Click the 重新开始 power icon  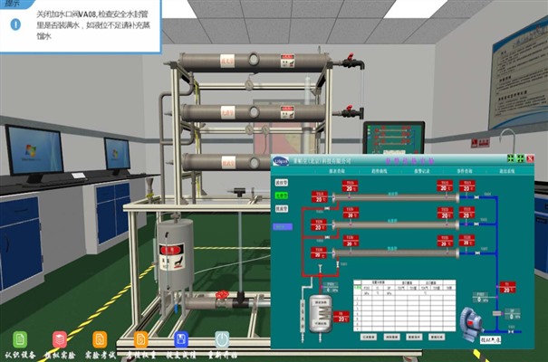tap(222, 339)
